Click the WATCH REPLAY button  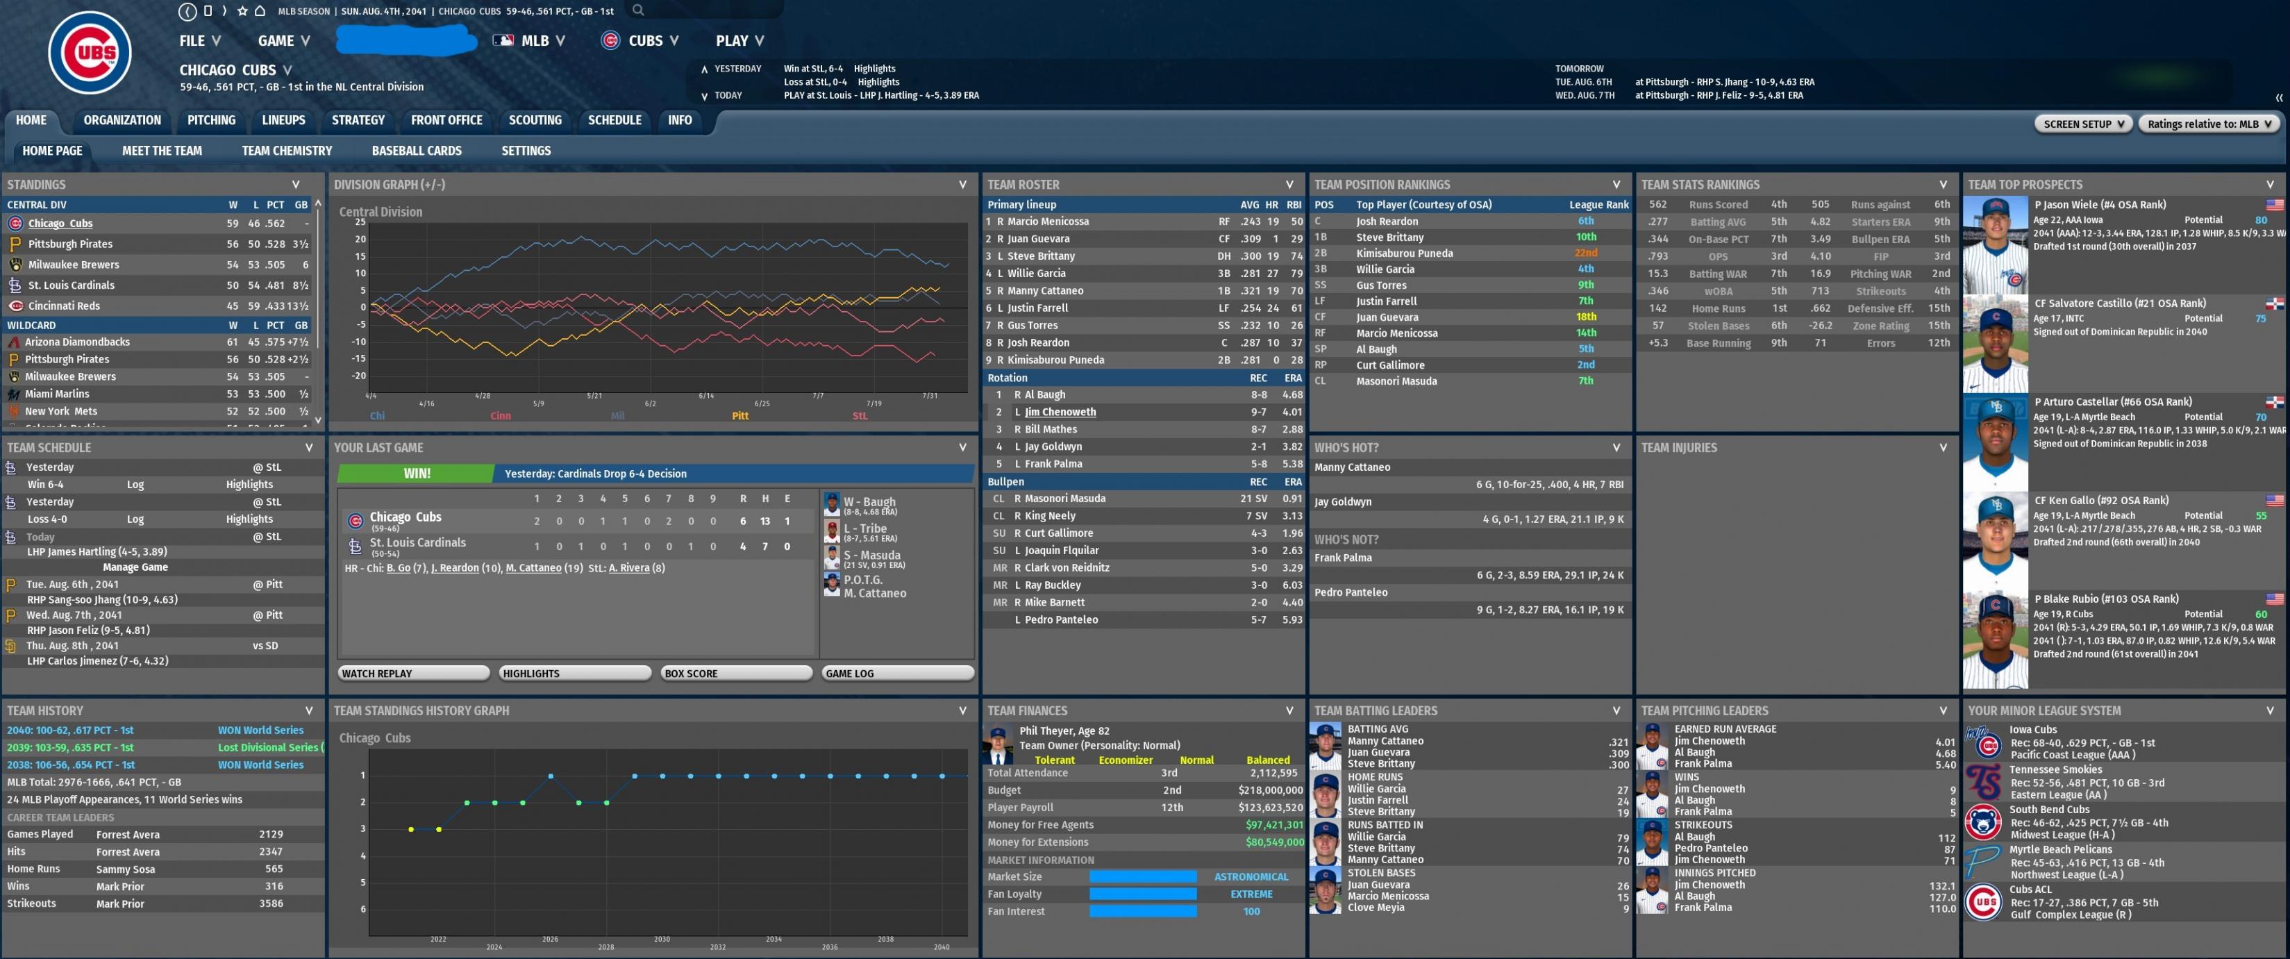(x=413, y=674)
